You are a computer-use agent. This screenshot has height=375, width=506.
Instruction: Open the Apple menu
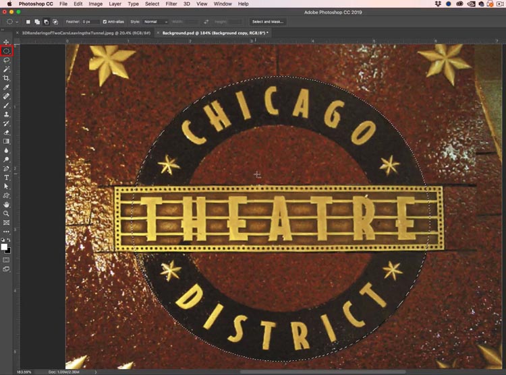(x=9, y=4)
